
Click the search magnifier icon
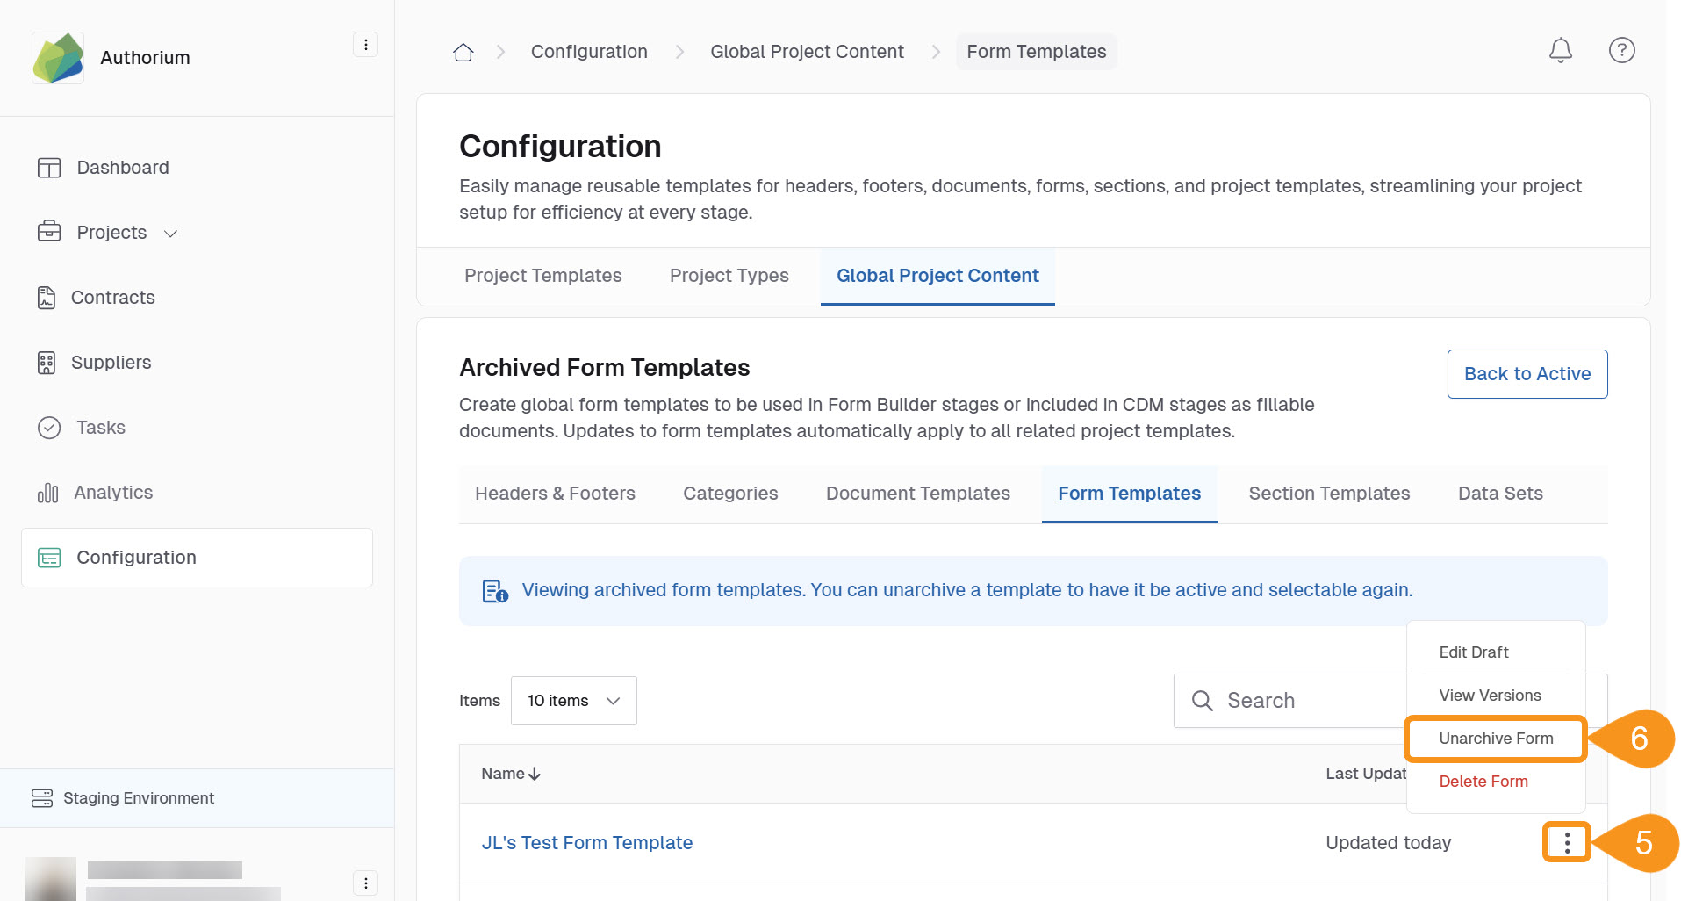click(x=1201, y=700)
